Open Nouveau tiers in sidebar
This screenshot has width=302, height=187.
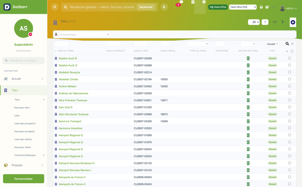pos(22,108)
